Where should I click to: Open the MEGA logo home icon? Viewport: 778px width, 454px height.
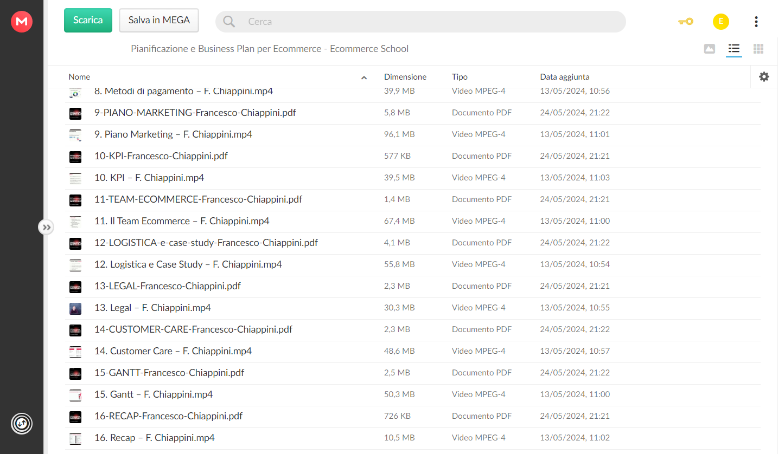tap(22, 22)
